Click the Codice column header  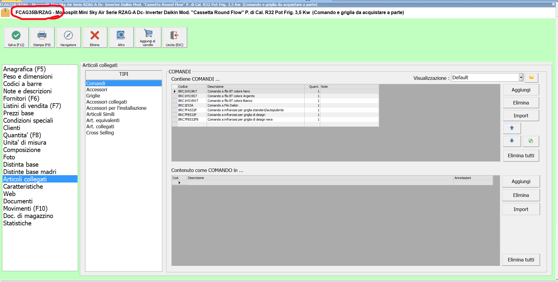tap(192, 87)
